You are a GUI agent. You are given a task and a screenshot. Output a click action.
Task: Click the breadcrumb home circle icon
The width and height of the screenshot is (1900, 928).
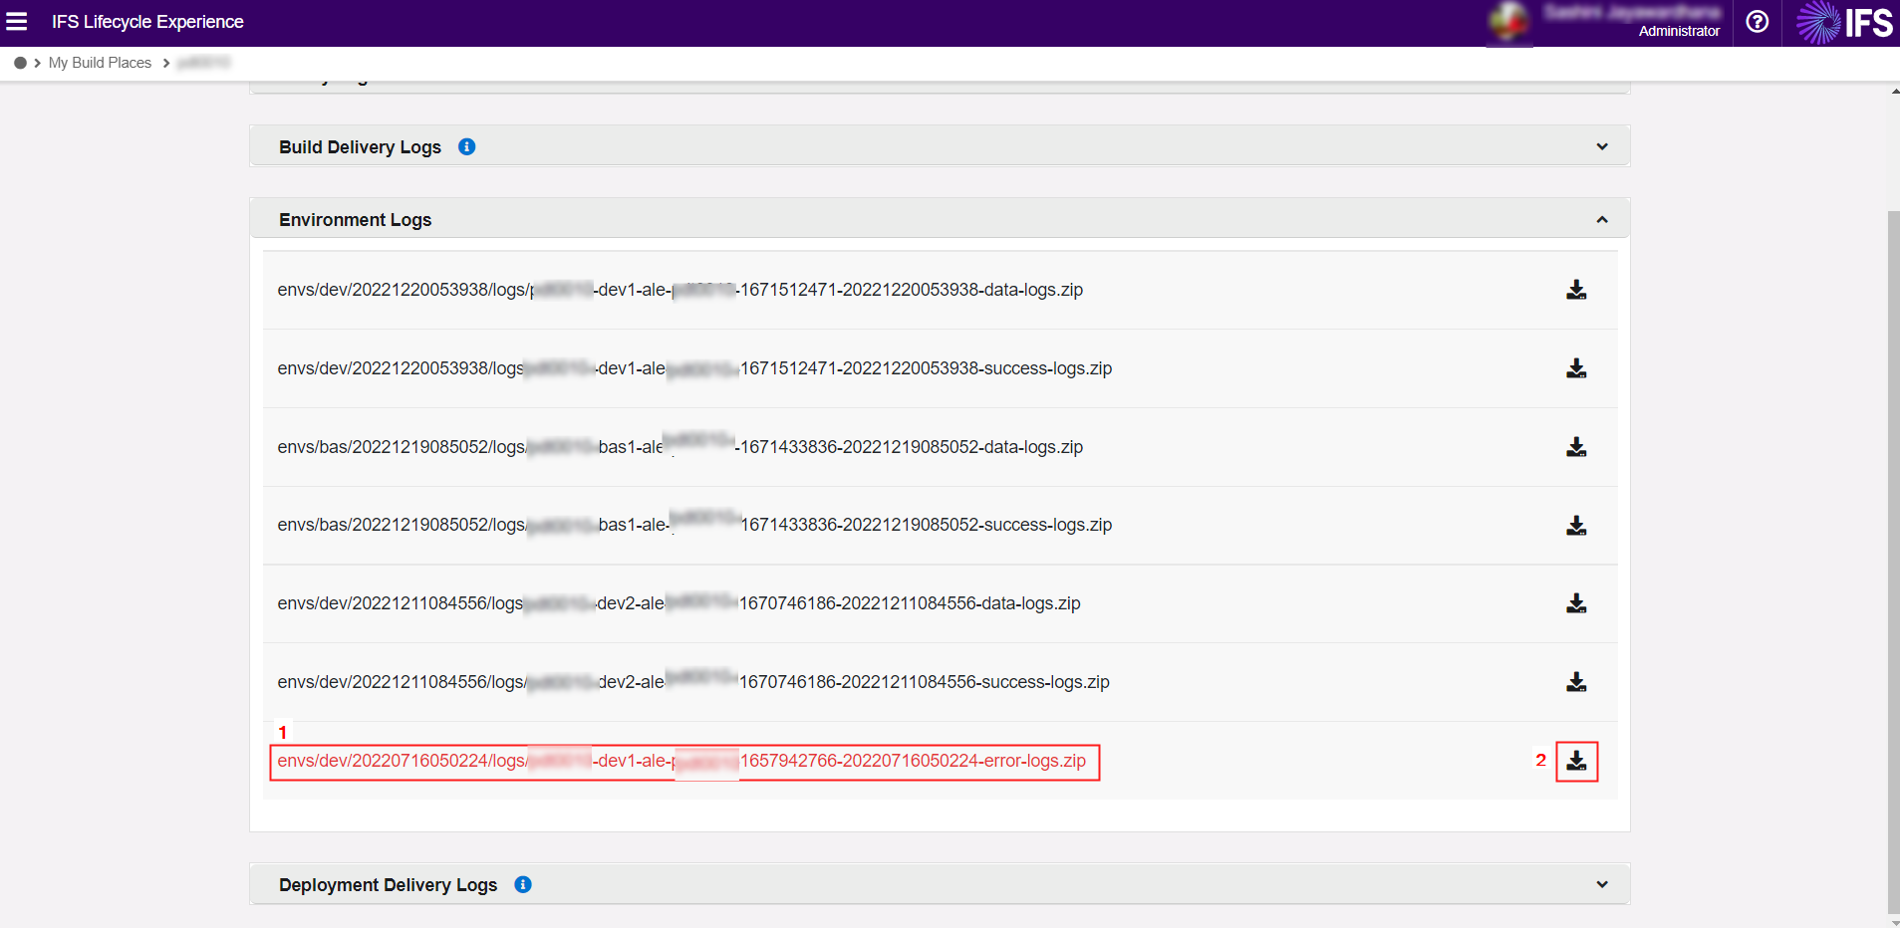(x=20, y=63)
